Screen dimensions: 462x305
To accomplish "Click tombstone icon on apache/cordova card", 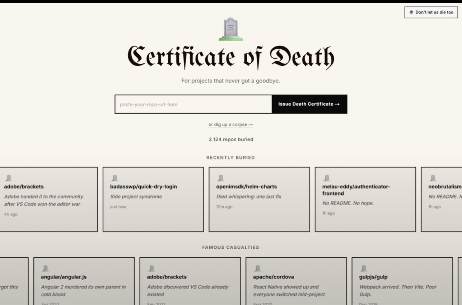I will (x=258, y=268).
